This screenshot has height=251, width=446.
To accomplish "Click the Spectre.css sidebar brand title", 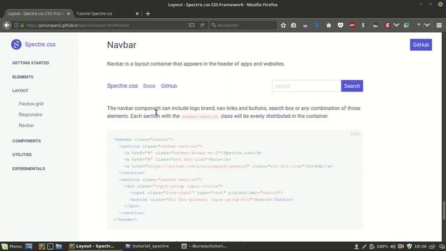I will coord(40,45).
